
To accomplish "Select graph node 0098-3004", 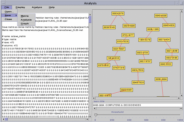I will tap(161, 79).
